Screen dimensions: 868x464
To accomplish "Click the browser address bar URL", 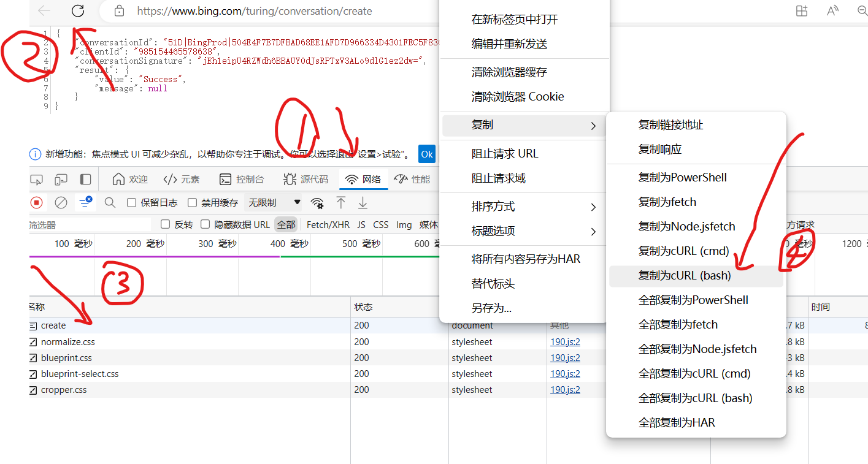I will pyautogui.click(x=255, y=11).
